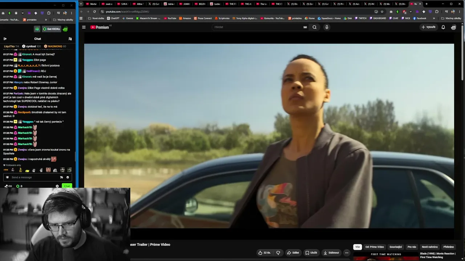Go back in browser history
Viewport: 465px width, 261px height.
click(x=81, y=12)
